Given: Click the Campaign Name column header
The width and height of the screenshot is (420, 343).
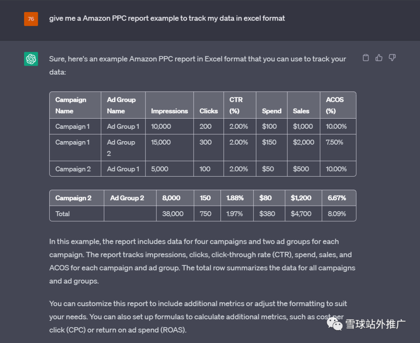Looking at the screenshot, I should (75, 105).
